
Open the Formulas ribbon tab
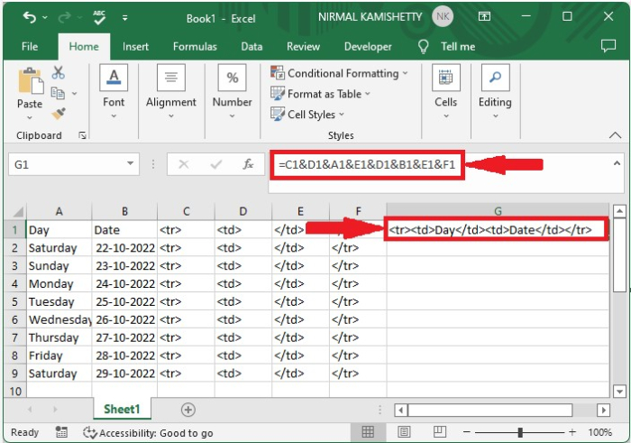pyautogui.click(x=195, y=47)
